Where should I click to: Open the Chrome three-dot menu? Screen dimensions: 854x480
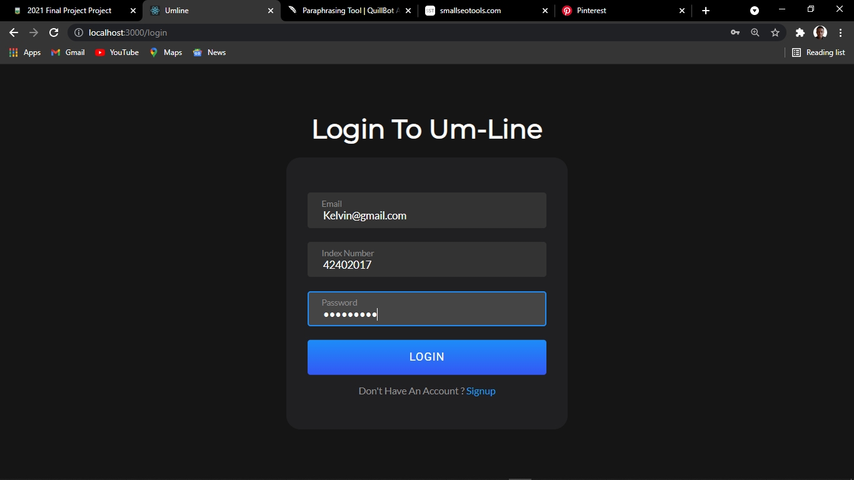pyautogui.click(x=841, y=32)
